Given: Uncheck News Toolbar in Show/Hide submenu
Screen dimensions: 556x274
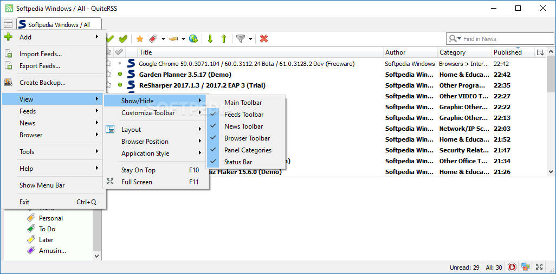Looking at the screenshot, I should 245,126.
